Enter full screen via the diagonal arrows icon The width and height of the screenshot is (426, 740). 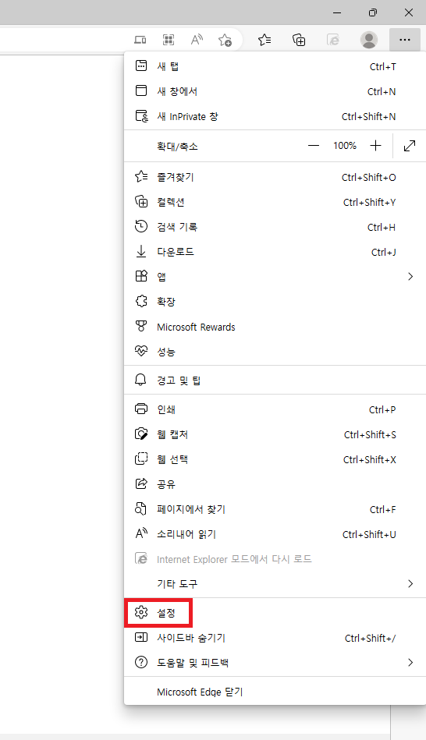click(410, 146)
